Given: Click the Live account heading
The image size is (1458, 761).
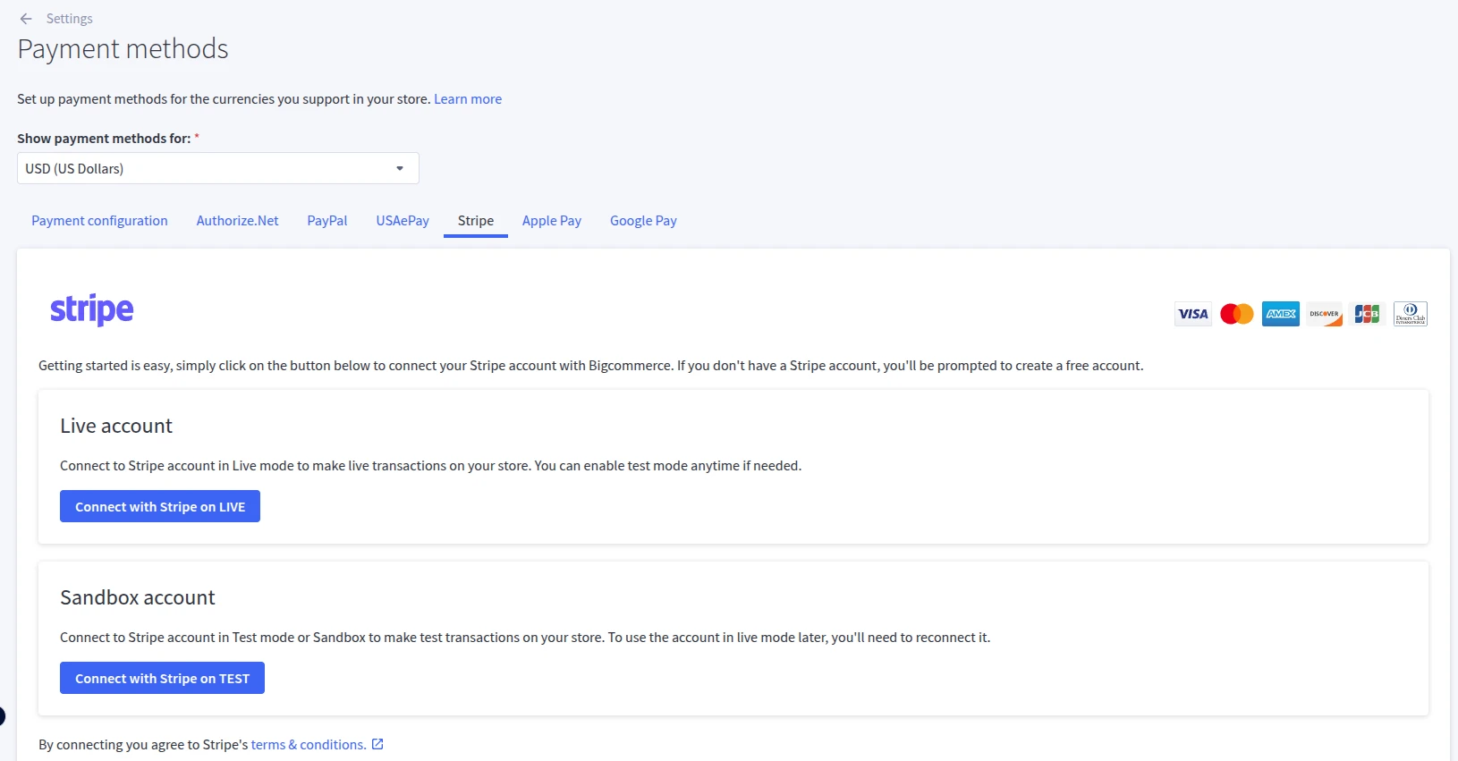Looking at the screenshot, I should coord(116,426).
